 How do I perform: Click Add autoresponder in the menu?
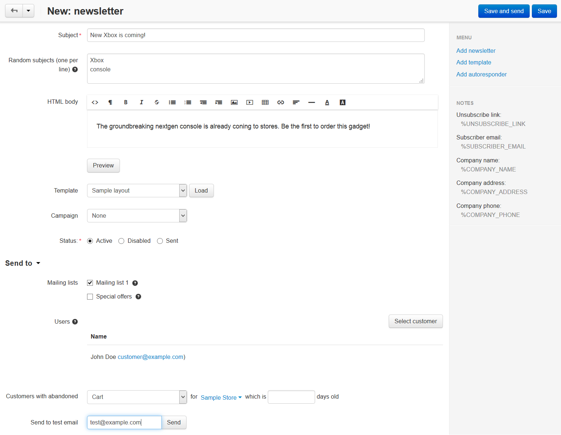[x=482, y=74]
